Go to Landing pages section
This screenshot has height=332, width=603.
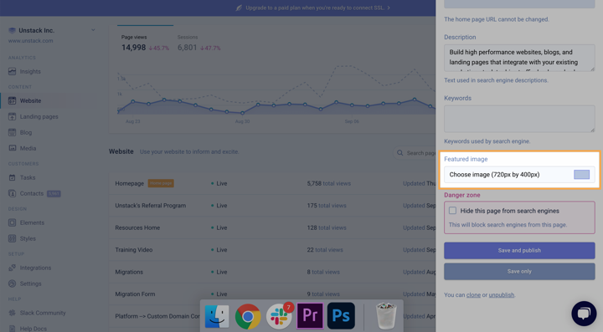tap(39, 116)
